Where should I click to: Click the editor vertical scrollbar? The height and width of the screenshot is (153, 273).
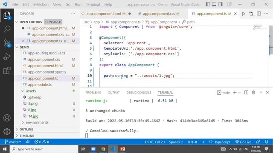pyautogui.click(x=271, y=40)
